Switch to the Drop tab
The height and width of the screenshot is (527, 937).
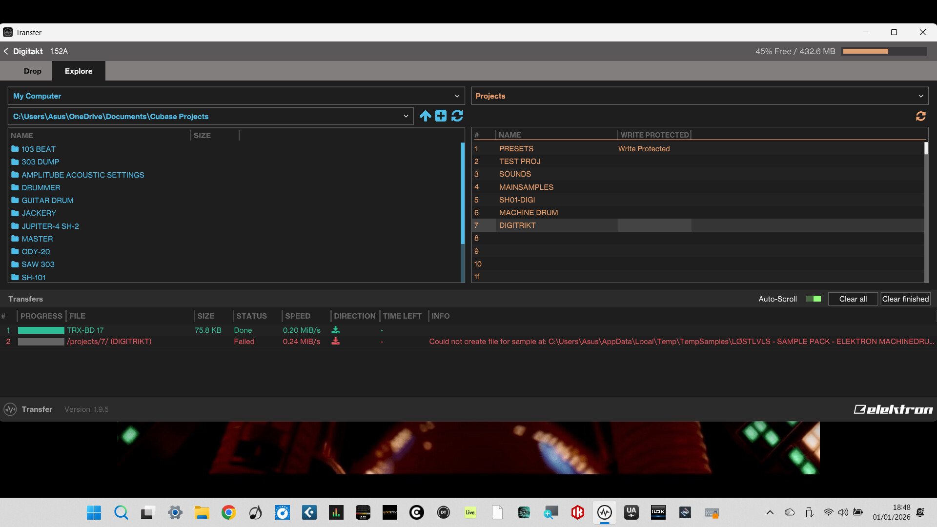[33, 71]
